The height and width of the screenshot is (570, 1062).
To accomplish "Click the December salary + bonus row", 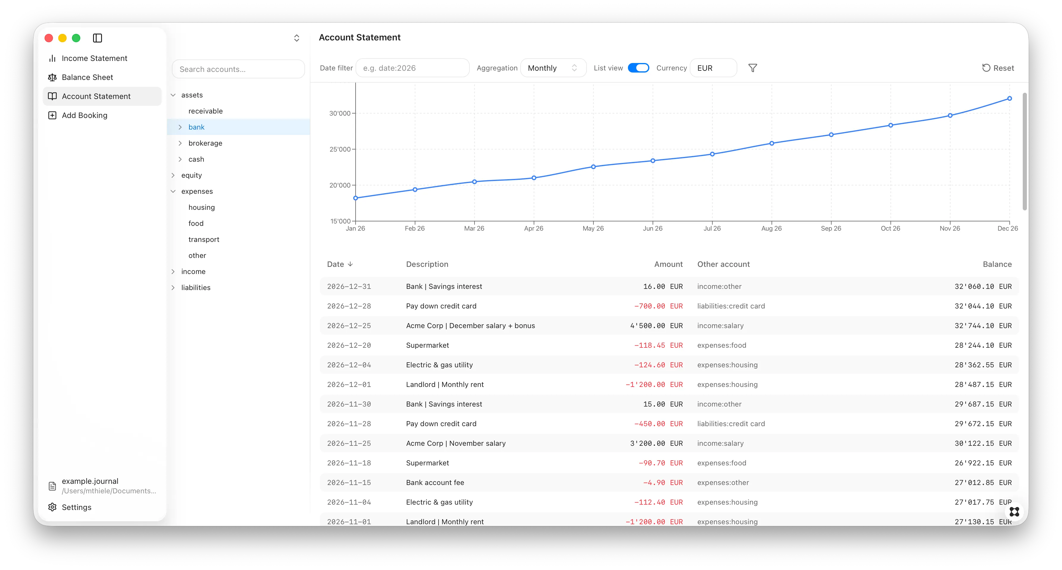I will point(669,325).
